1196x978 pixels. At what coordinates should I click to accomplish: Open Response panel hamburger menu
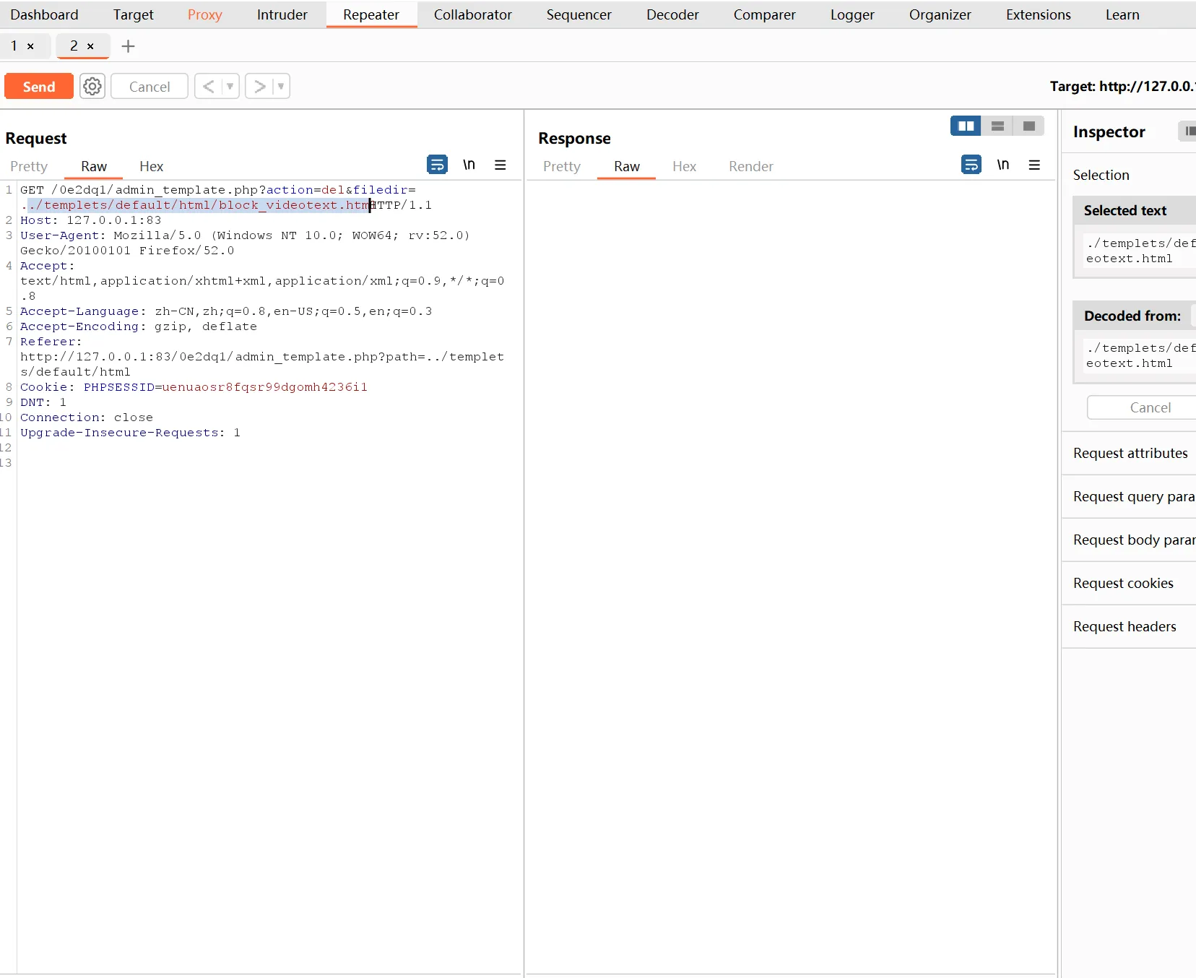[1034, 165]
